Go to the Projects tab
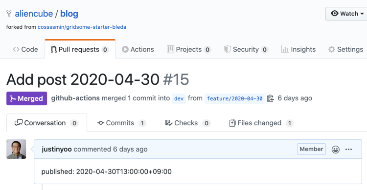367x190 pixels. pyautogui.click(x=189, y=49)
